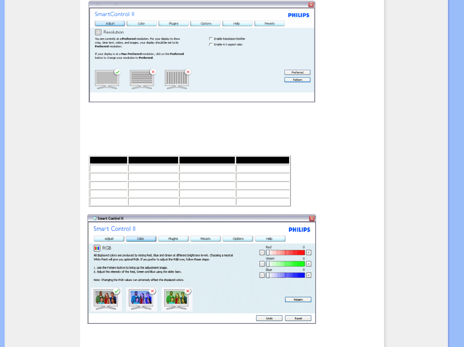Click the Blue color slider bar
Viewport: 464px width, 347px height.
[285, 275]
